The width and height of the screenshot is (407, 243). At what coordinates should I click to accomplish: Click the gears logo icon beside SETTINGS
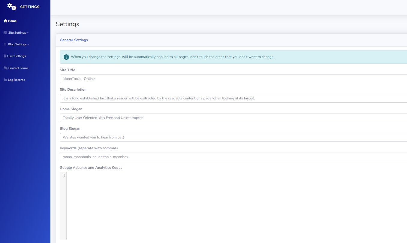pyautogui.click(x=12, y=7)
